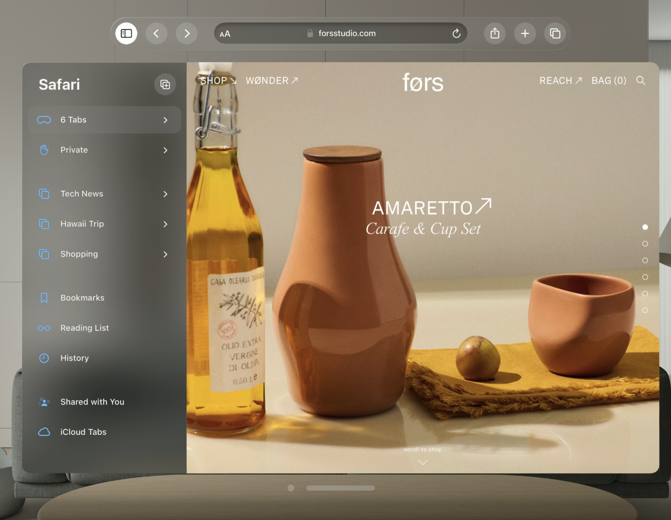The height and width of the screenshot is (520, 671).
Task: Click the Shared with You people icon
Action: point(44,402)
